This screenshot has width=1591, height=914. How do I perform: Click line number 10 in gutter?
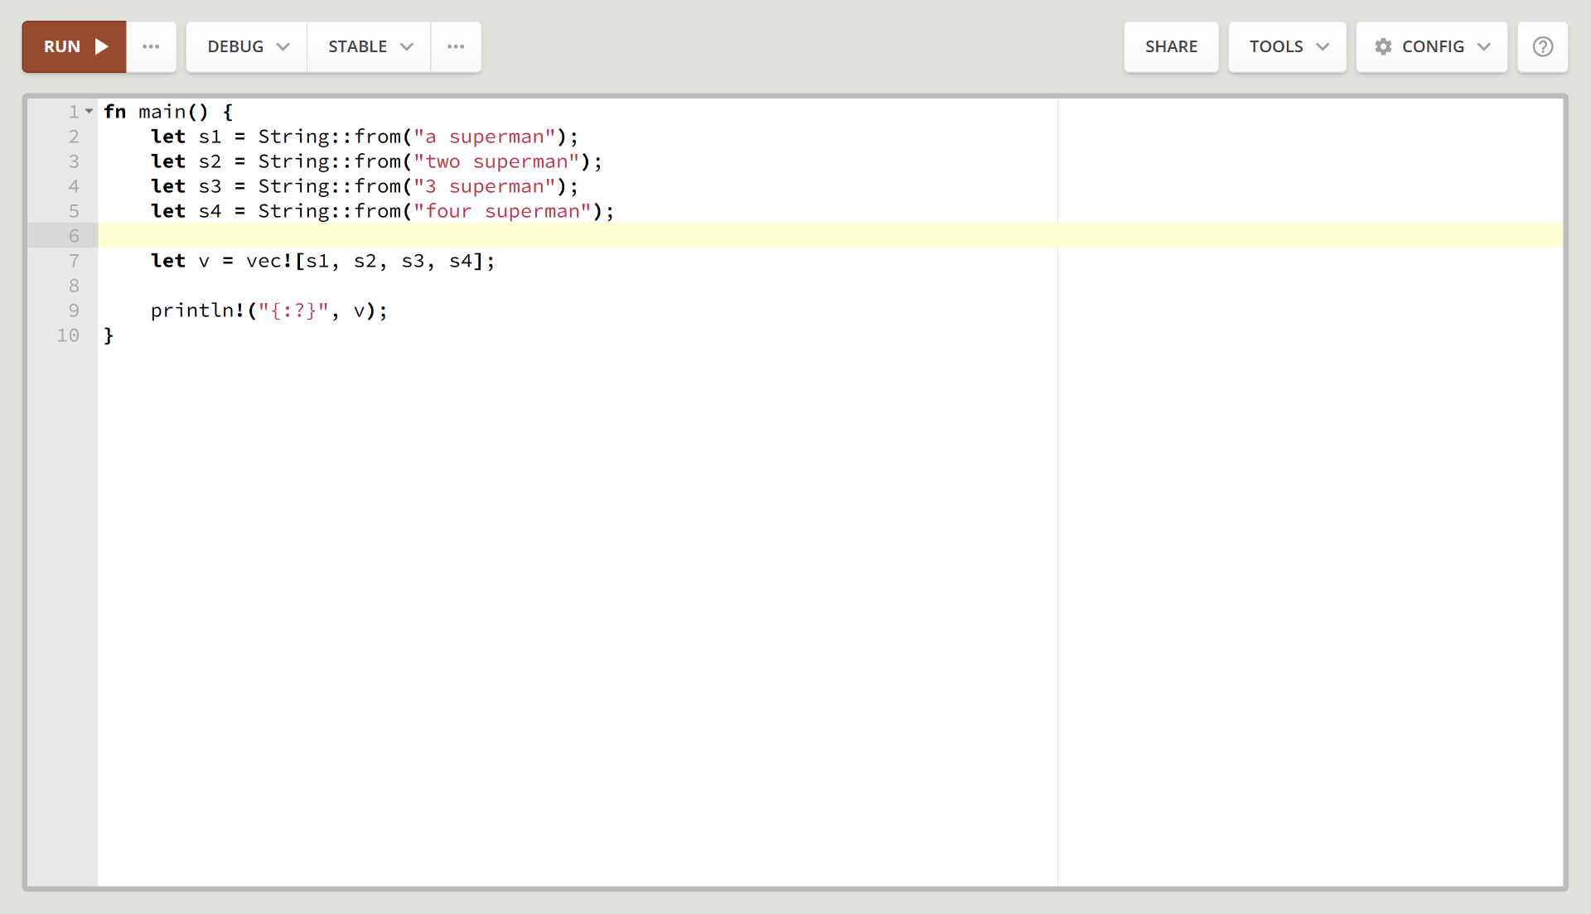68,335
